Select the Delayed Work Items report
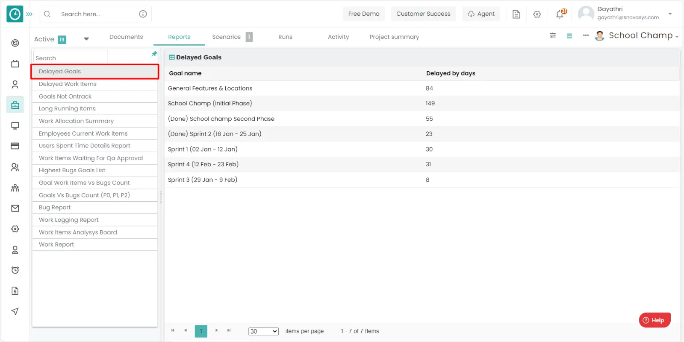The height and width of the screenshot is (342, 684). coord(95,84)
